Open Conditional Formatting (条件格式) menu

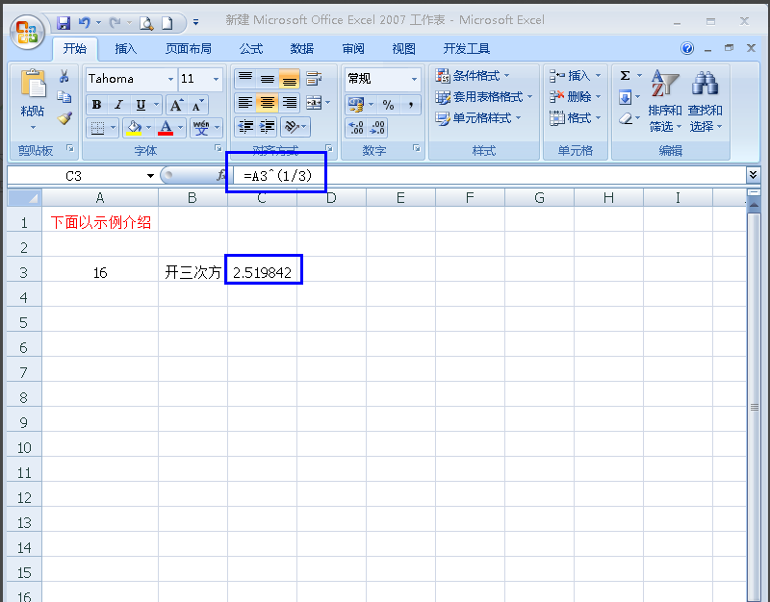[x=473, y=76]
